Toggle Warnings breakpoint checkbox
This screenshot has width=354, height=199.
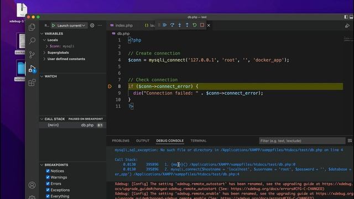click(x=48, y=177)
